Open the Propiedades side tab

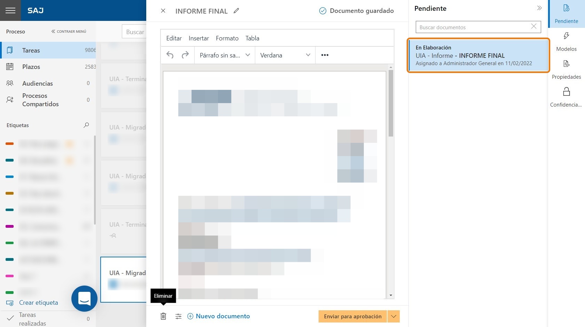[x=567, y=70]
